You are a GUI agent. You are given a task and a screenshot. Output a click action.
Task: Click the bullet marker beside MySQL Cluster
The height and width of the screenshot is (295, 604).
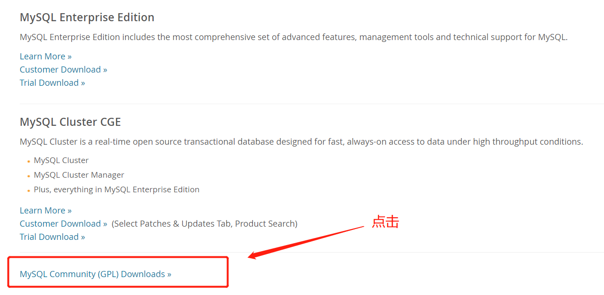pos(28,161)
